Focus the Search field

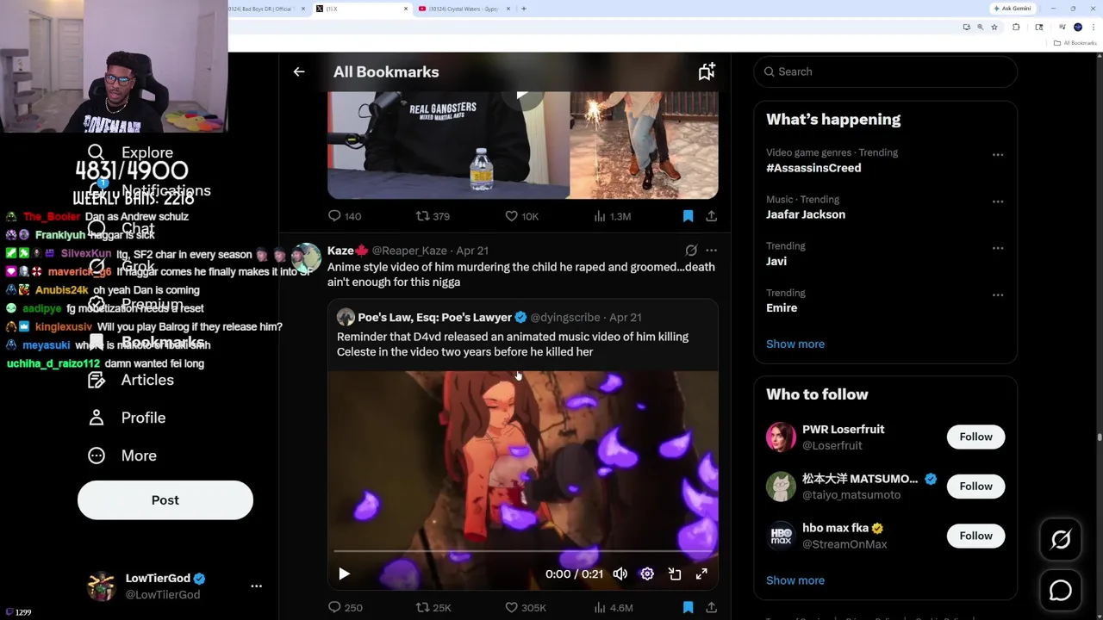885,71
